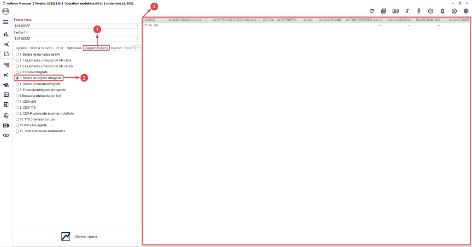
Task: Click the CALL DURATION column header
Action: (x=397, y=20)
